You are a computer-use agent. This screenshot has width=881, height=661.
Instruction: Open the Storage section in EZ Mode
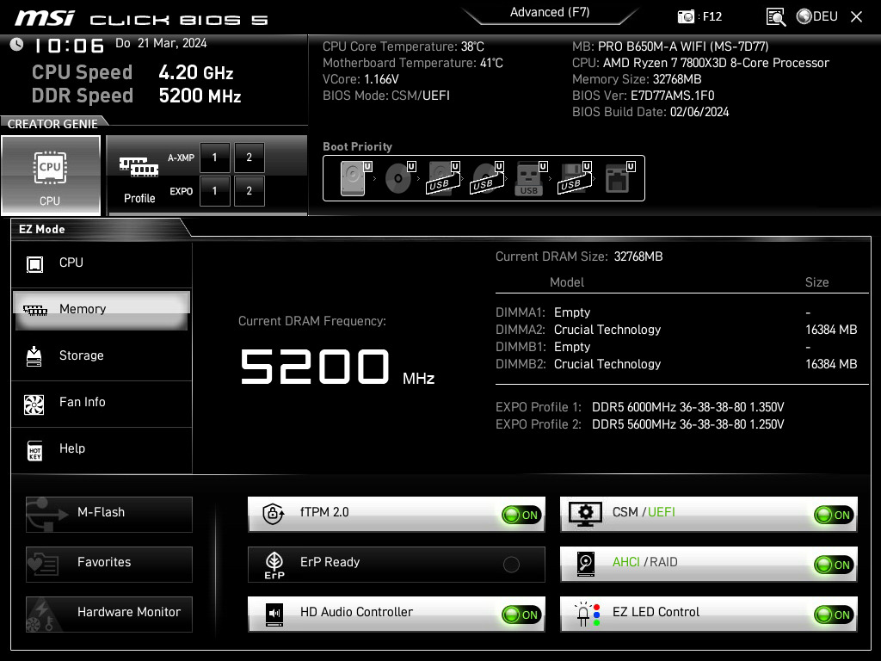point(102,355)
